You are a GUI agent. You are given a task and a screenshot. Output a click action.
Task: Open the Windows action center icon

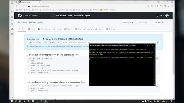[170, 101]
